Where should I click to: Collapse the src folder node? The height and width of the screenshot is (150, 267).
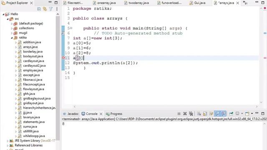8,19
